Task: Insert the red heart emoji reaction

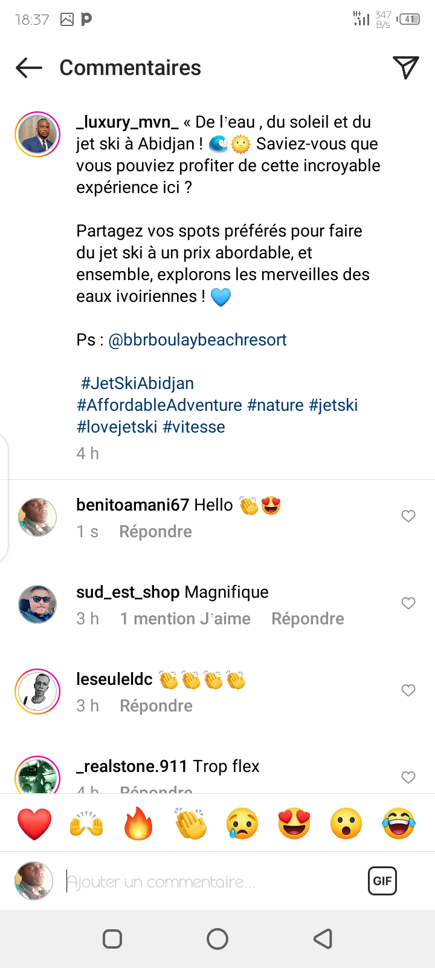Action: (34, 823)
